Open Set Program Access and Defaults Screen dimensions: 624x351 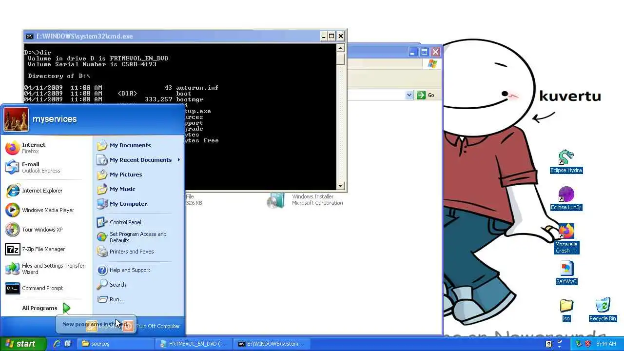point(138,237)
